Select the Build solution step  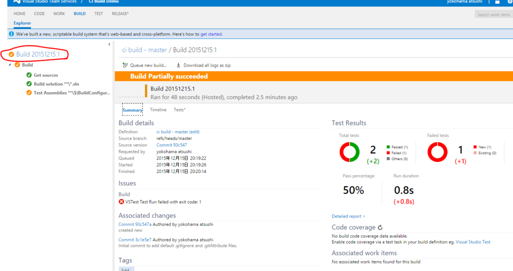click(56, 84)
